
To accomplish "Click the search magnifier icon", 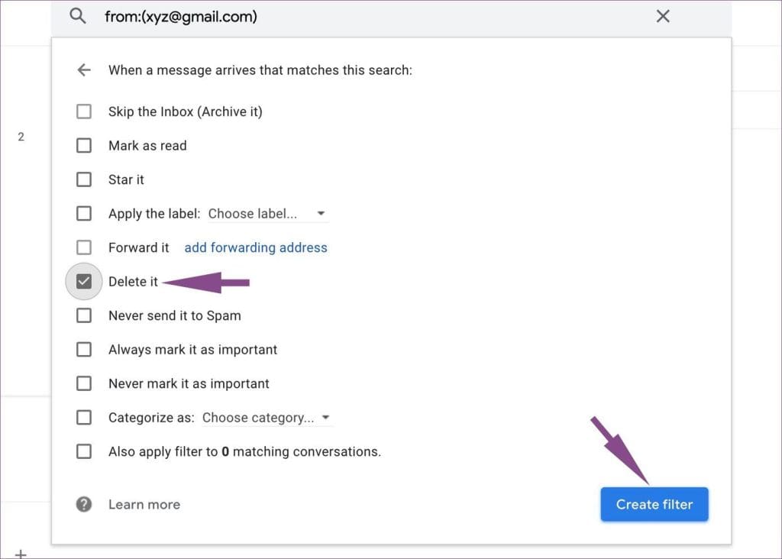I will (x=77, y=16).
